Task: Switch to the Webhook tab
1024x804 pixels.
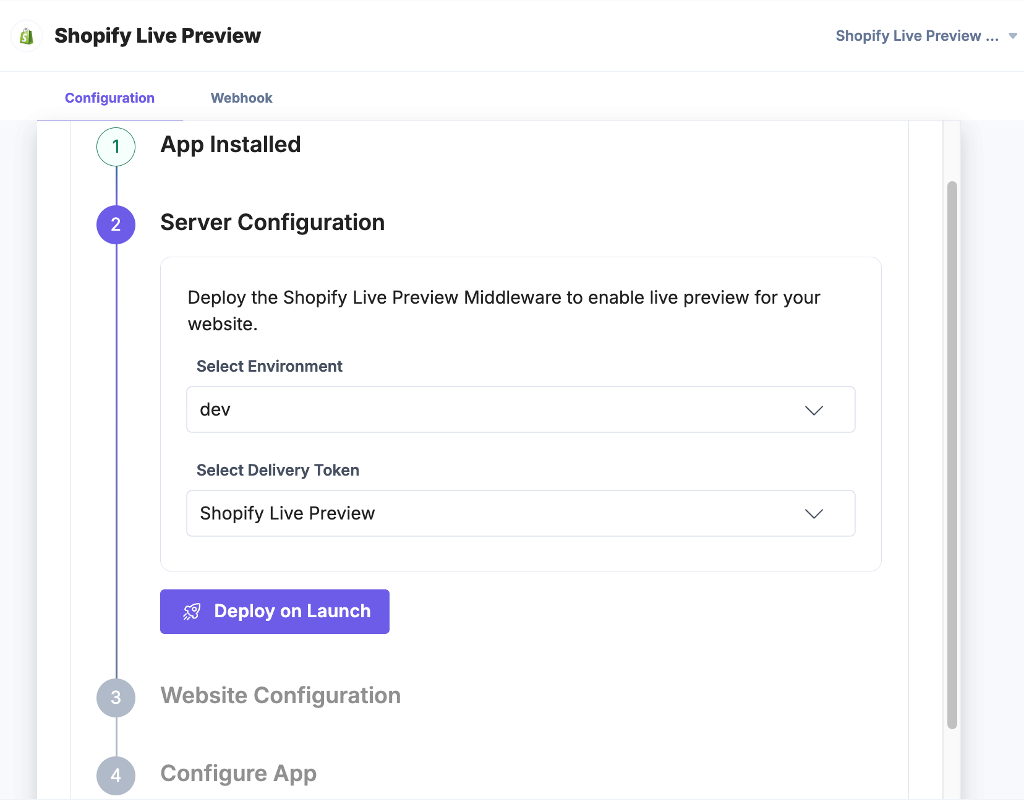Action: [x=241, y=98]
